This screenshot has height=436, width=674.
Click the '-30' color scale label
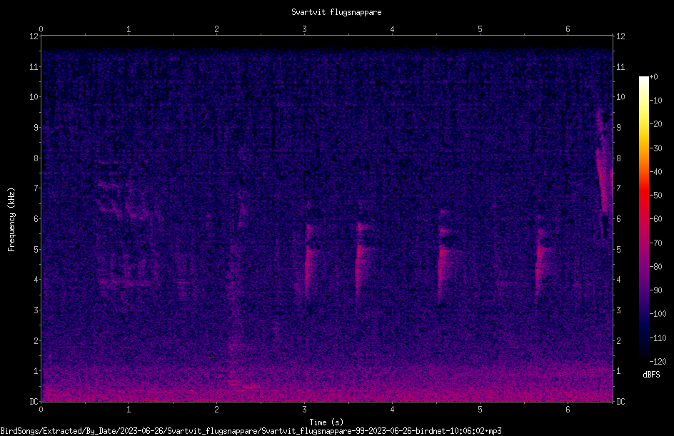coord(655,148)
